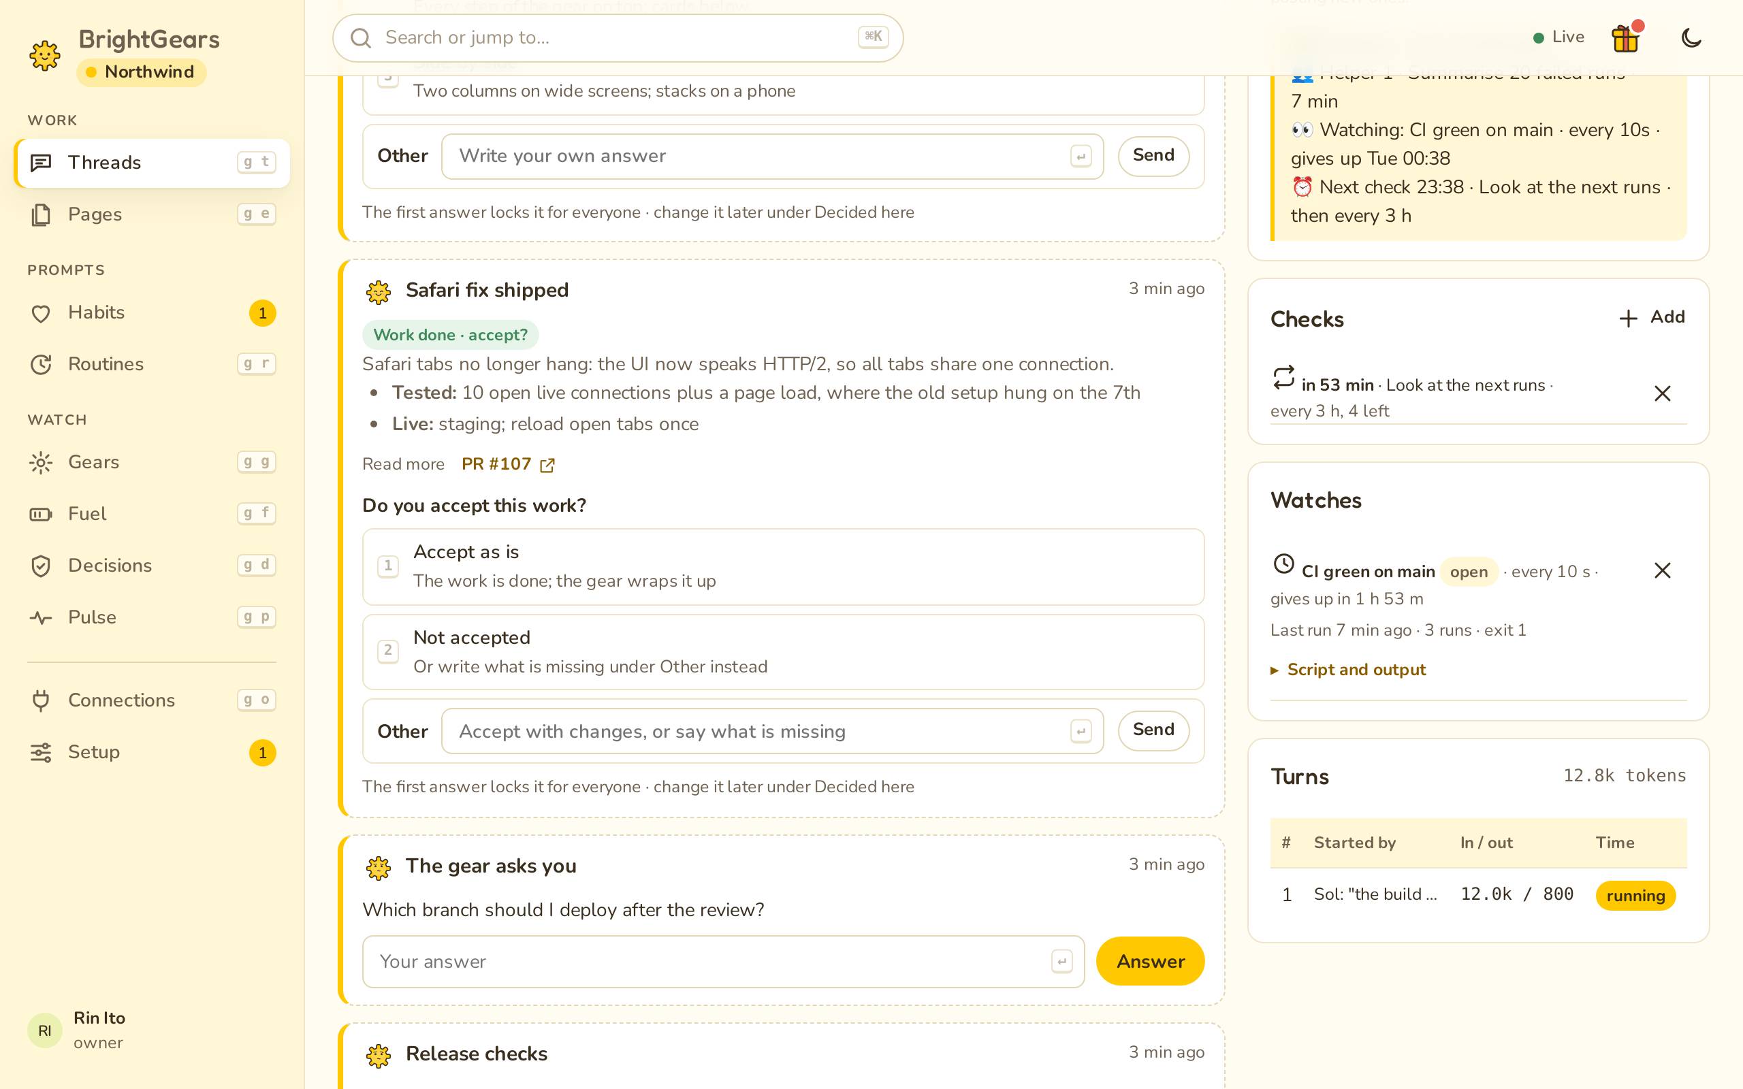
Task: Send the Write your own answer reply
Action: pos(1153,156)
